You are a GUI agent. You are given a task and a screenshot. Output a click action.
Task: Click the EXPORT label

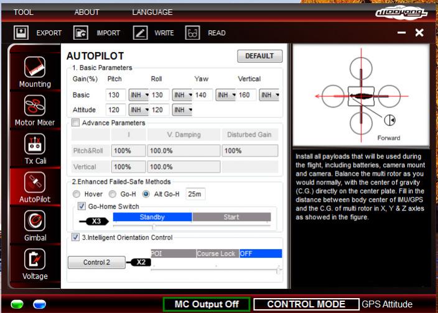click(49, 33)
